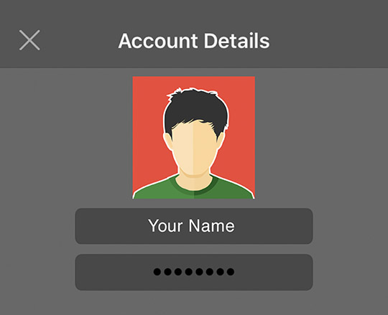Click the avatar's green shirt
Screen dimensions: 388x315
(194, 188)
